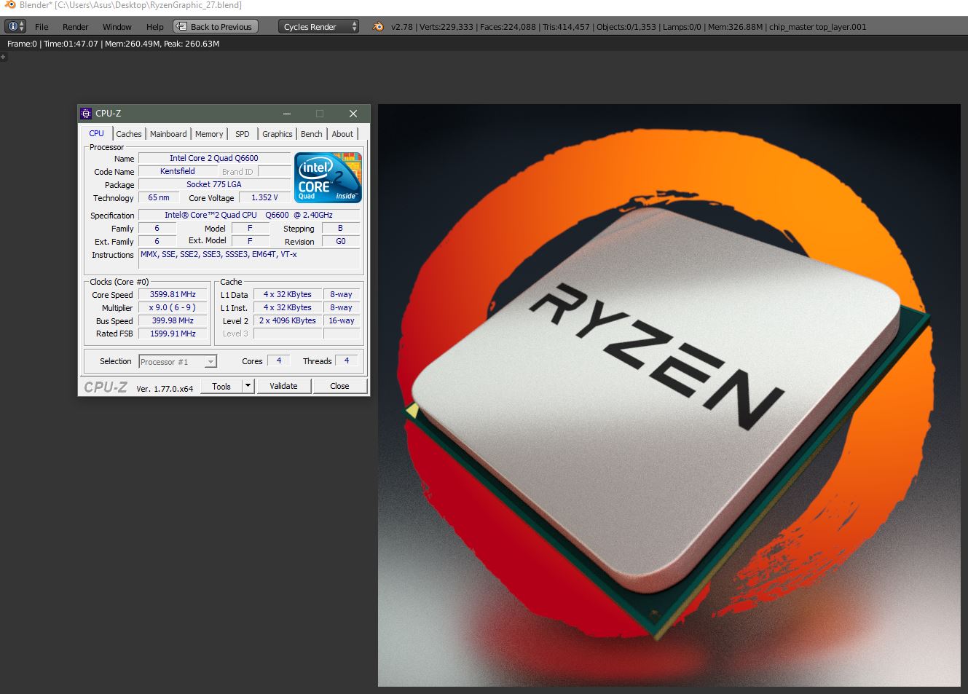Click the Blender logo icon beside version info
Viewport: 968px width, 694px height.
coord(377,26)
